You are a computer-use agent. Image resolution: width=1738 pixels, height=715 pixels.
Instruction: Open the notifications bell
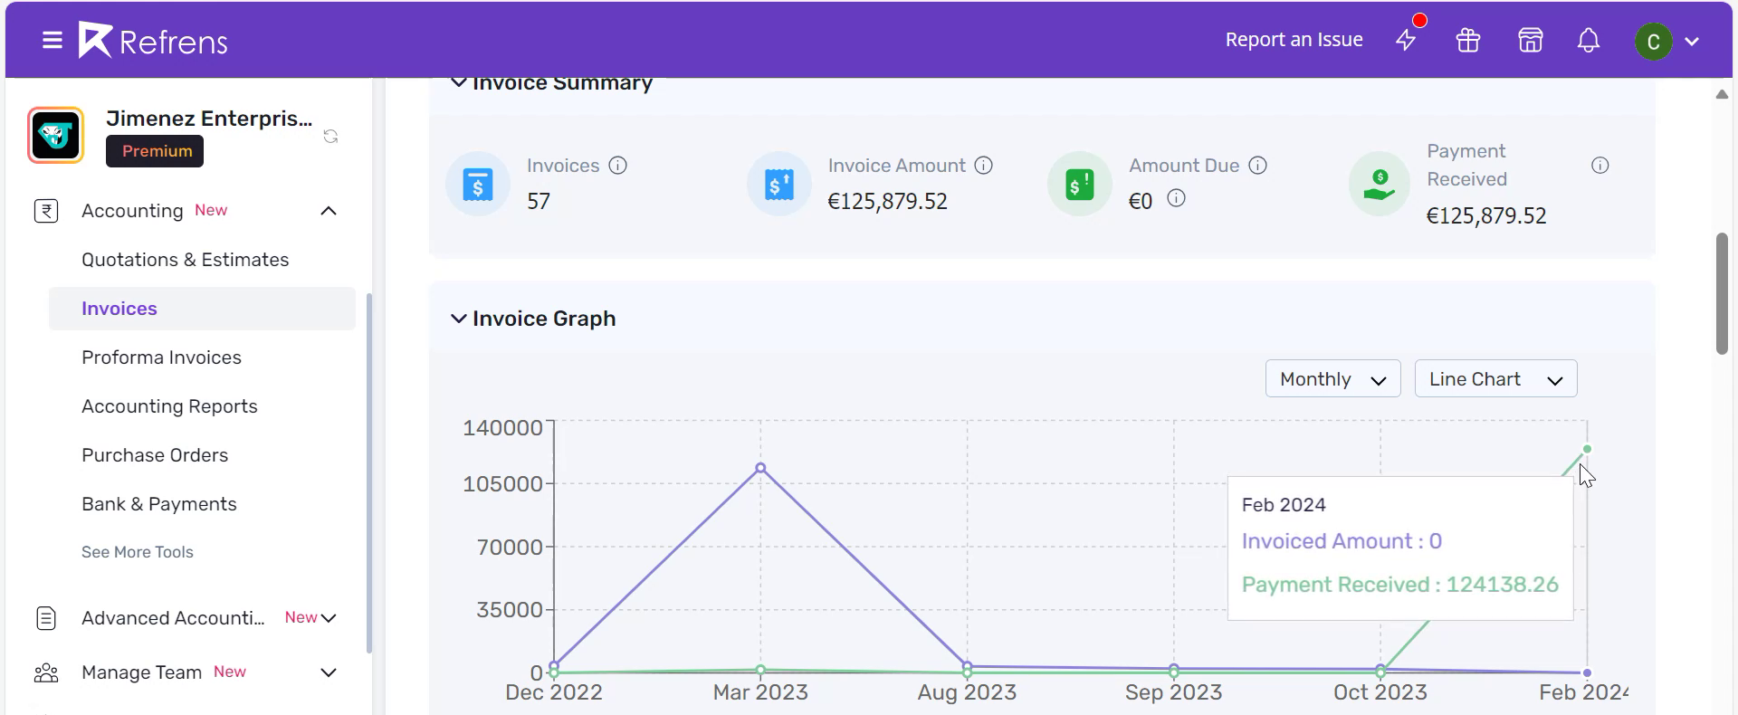pos(1589,41)
